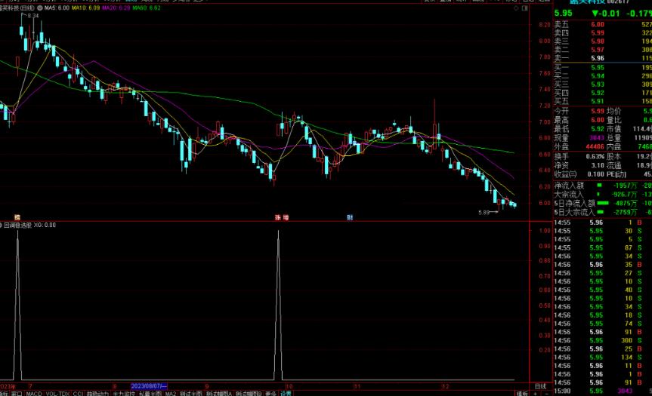Click the panel layout icon at chart top-right

tap(525, 8)
